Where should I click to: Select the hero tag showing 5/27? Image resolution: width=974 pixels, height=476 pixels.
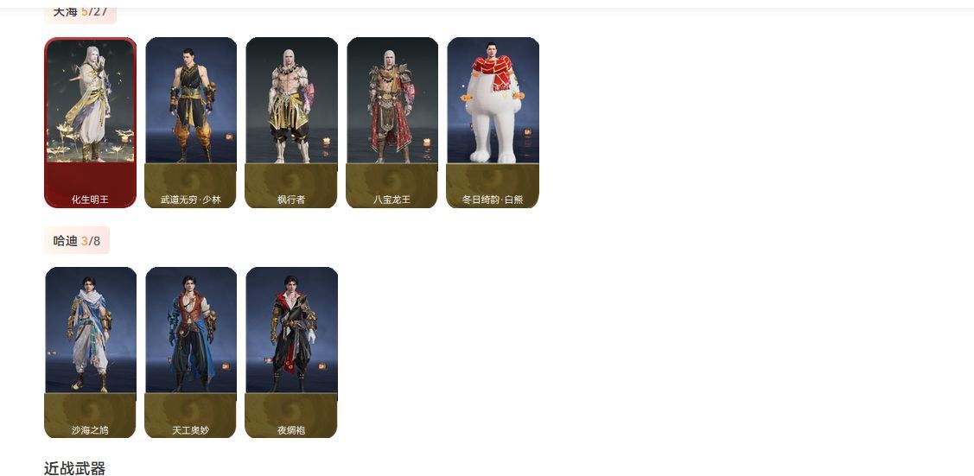pyautogui.click(x=80, y=11)
